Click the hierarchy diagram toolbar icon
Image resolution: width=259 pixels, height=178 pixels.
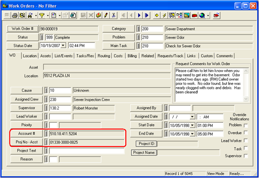point(179,16)
